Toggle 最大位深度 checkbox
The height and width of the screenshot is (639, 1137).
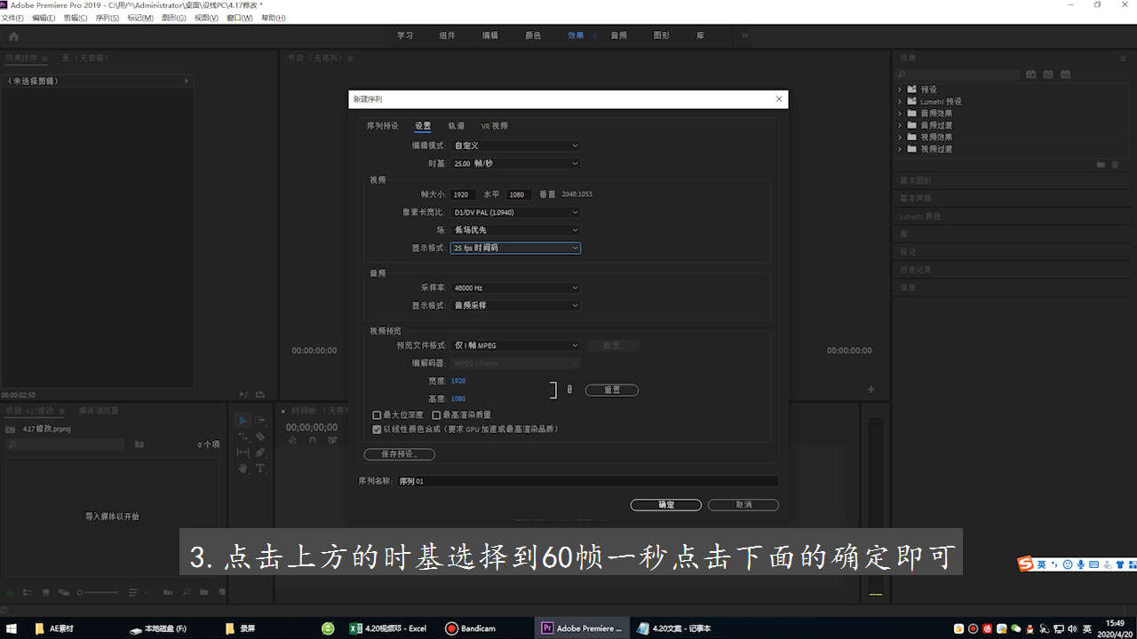(x=378, y=415)
